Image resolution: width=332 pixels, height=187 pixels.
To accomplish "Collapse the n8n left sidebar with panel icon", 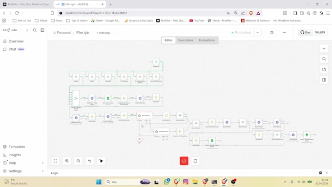I will pos(42,30).
